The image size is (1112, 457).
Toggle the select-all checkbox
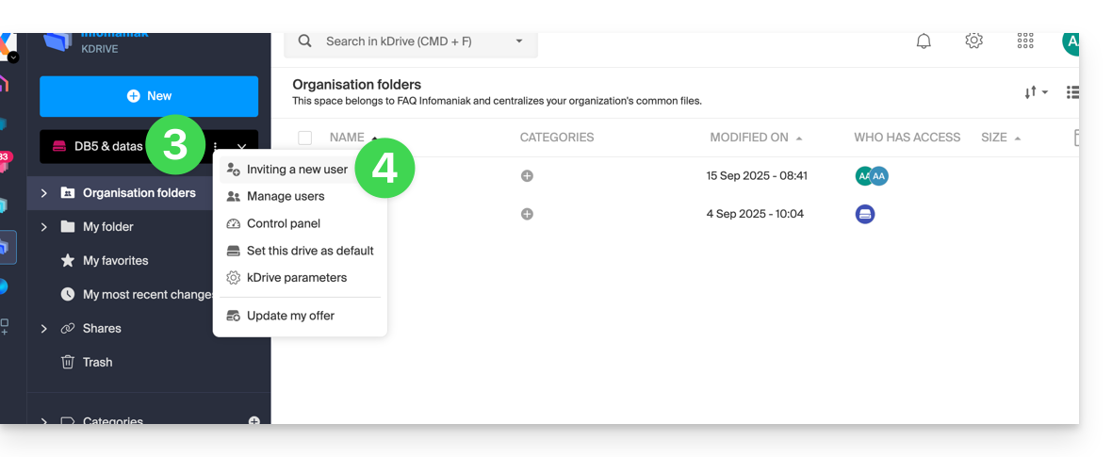[304, 138]
